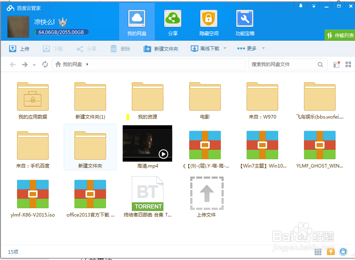The width and height of the screenshot is (355, 260).
Task: Select the 新建文件夹(1) folder
Action: (90, 101)
